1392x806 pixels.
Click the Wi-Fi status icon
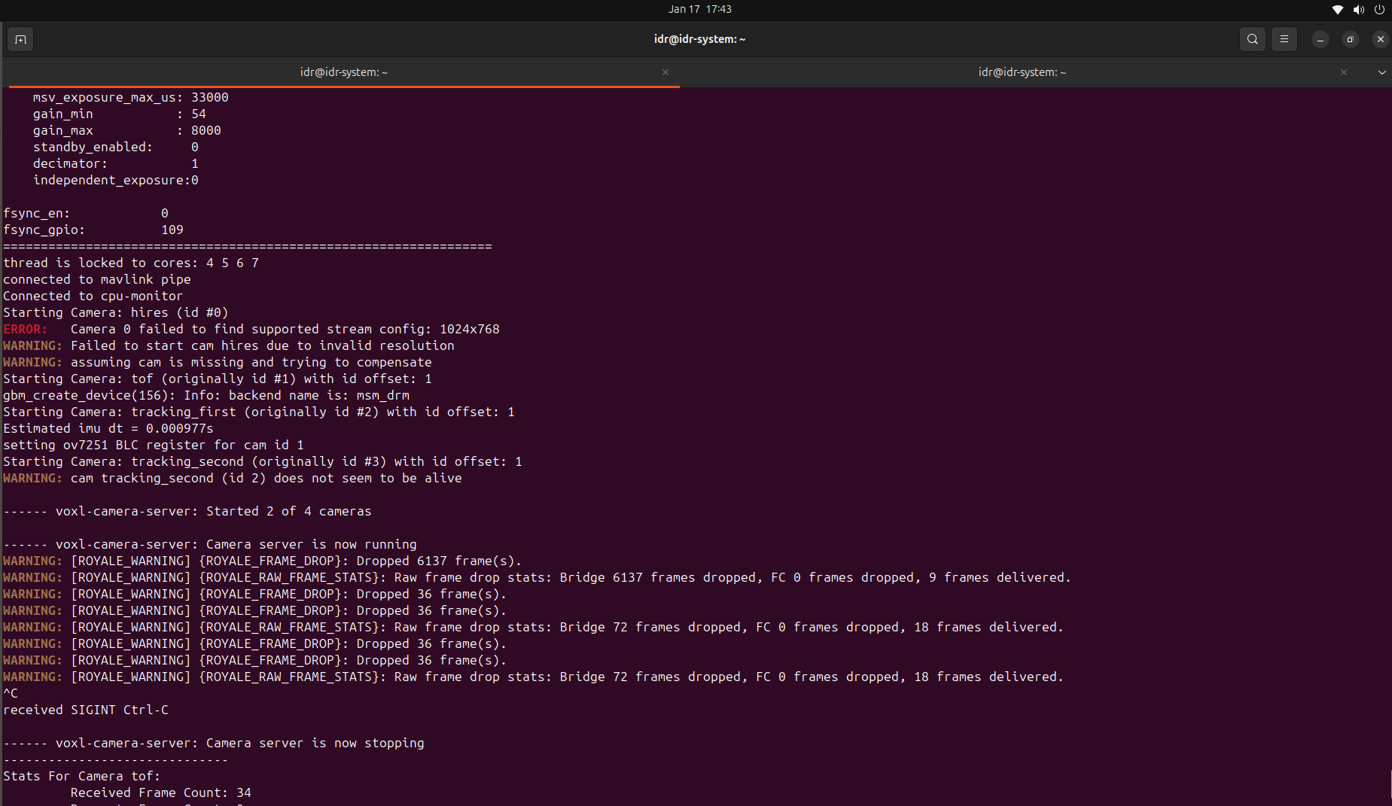(1337, 10)
